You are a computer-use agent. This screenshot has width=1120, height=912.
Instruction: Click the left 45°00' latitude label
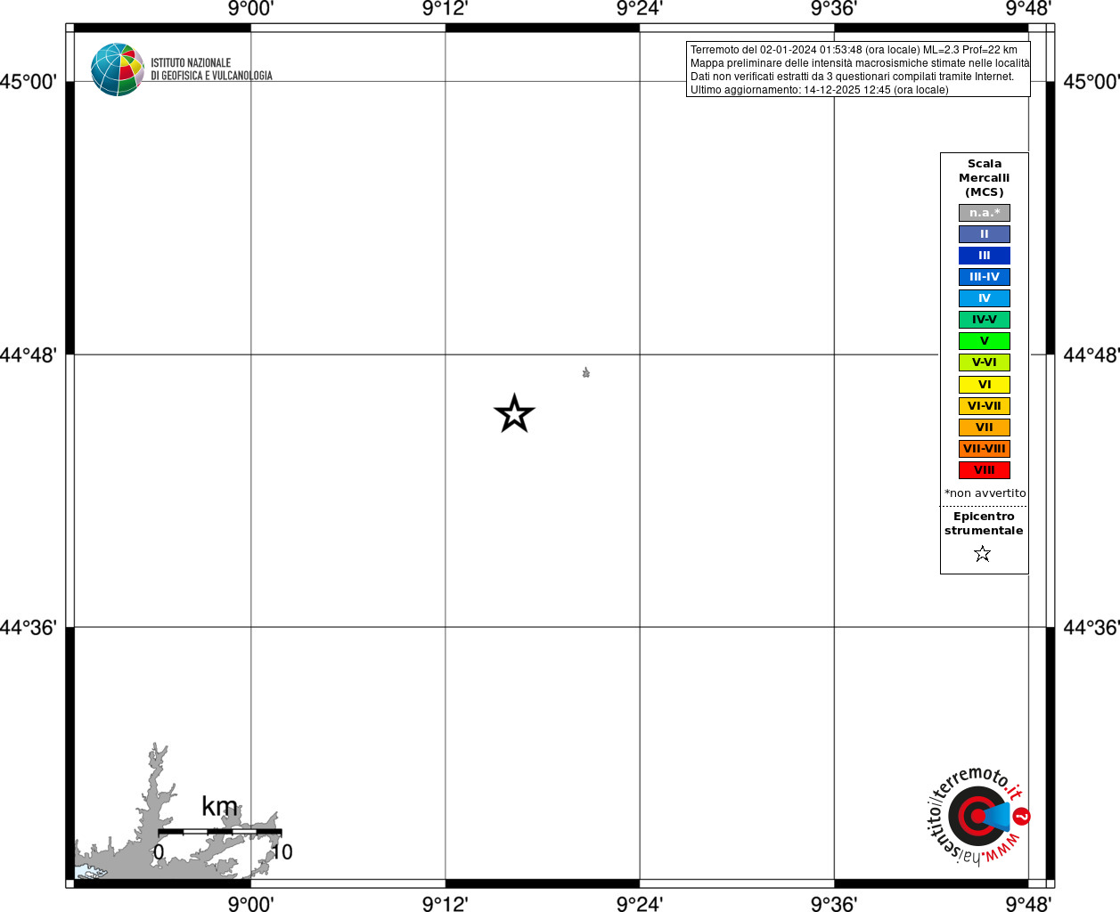point(29,82)
